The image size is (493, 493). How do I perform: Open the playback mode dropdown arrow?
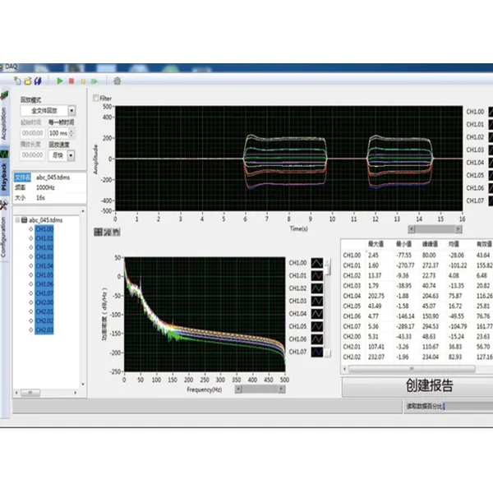pos(71,111)
